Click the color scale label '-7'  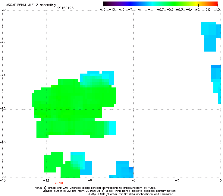coord(130,10)
